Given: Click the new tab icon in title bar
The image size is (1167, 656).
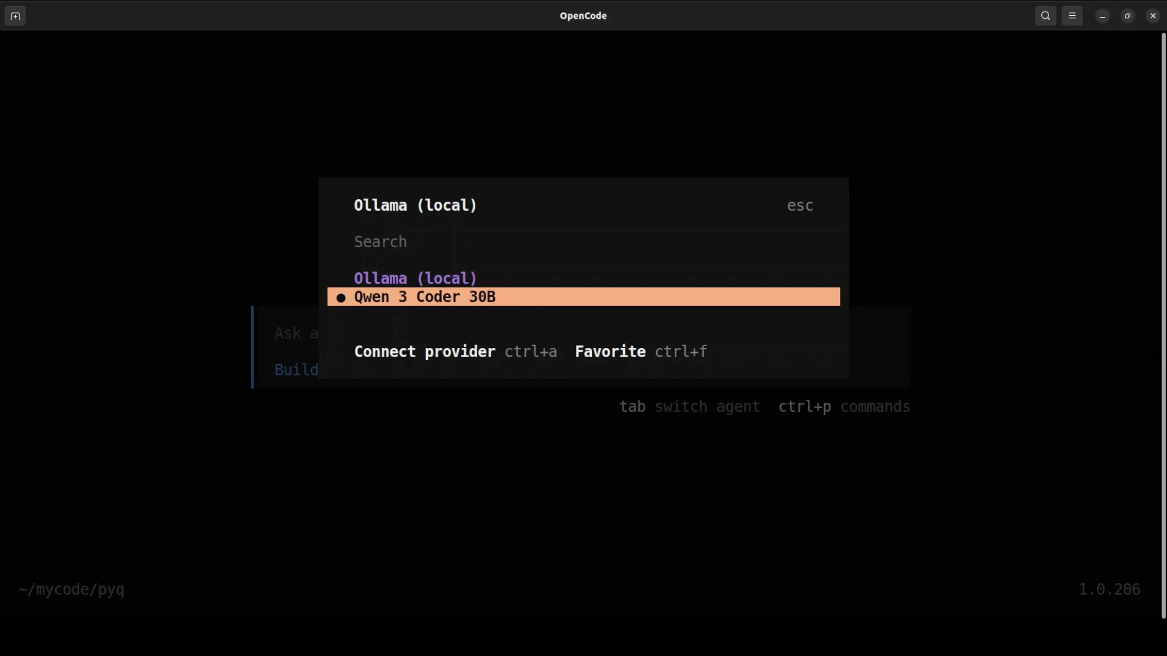Looking at the screenshot, I should click(x=15, y=16).
